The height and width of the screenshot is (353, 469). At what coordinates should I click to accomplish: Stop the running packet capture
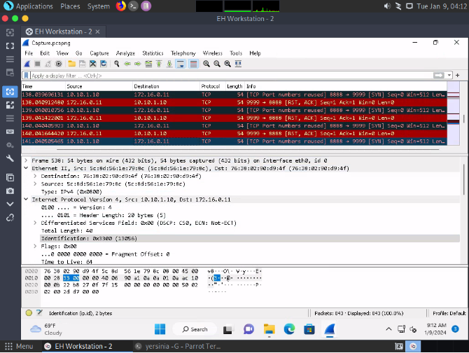[38, 64]
